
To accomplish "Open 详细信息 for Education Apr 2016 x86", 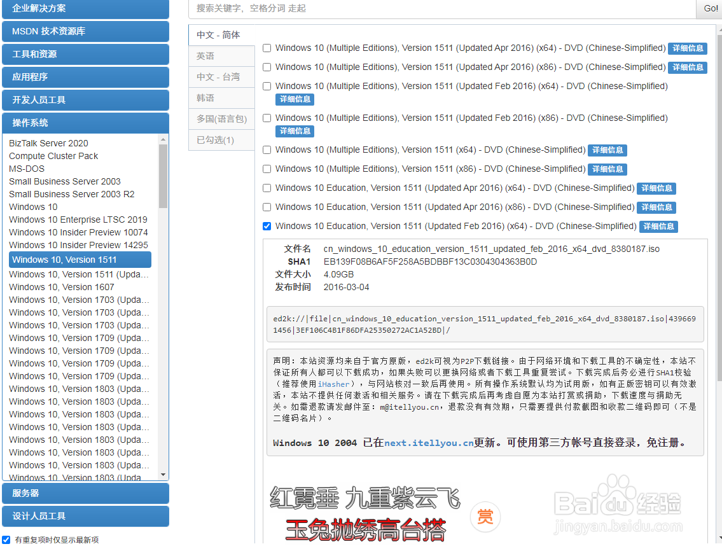I will pyautogui.click(x=656, y=208).
